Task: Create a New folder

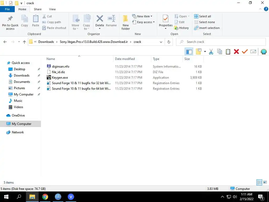Action: point(126,22)
